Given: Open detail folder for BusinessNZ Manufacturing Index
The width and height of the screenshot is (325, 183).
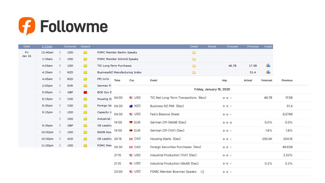Looking at the screenshot, I should (194, 72).
